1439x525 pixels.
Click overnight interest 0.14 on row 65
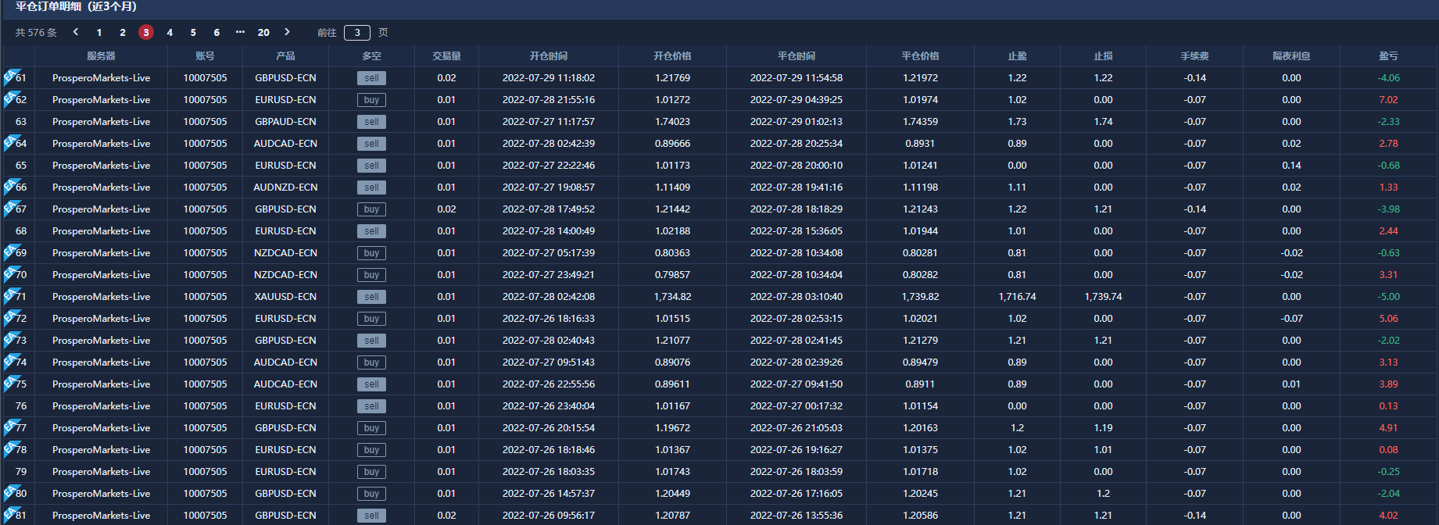1291,166
